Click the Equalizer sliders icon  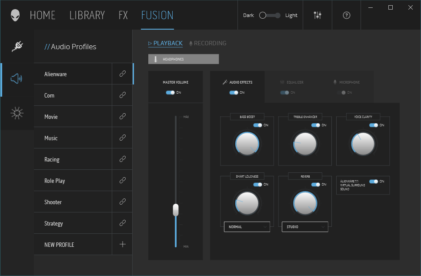tap(282, 82)
